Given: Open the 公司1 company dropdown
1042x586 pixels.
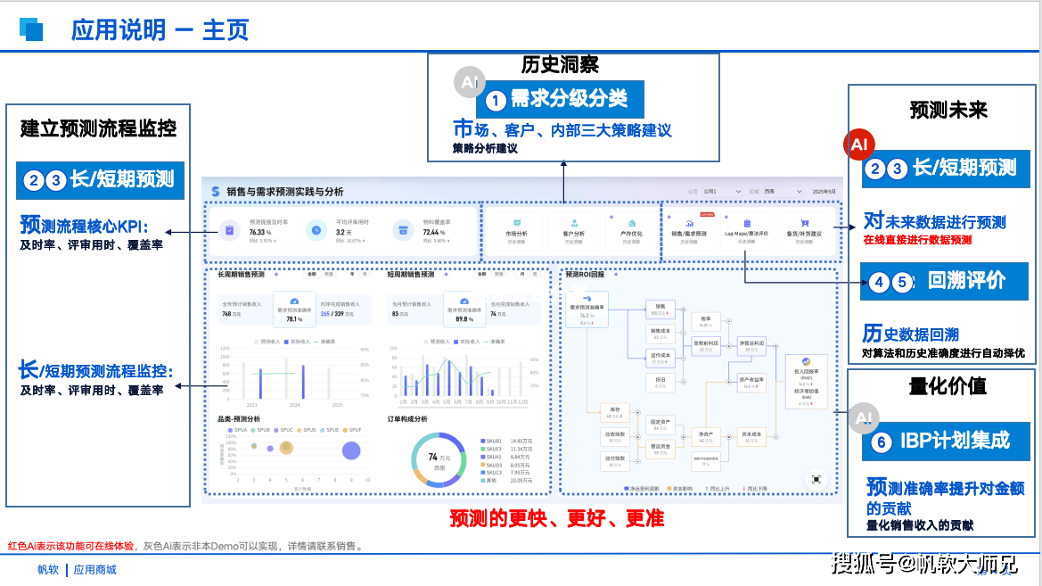Looking at the screenshot, I should tap(721, 192).
